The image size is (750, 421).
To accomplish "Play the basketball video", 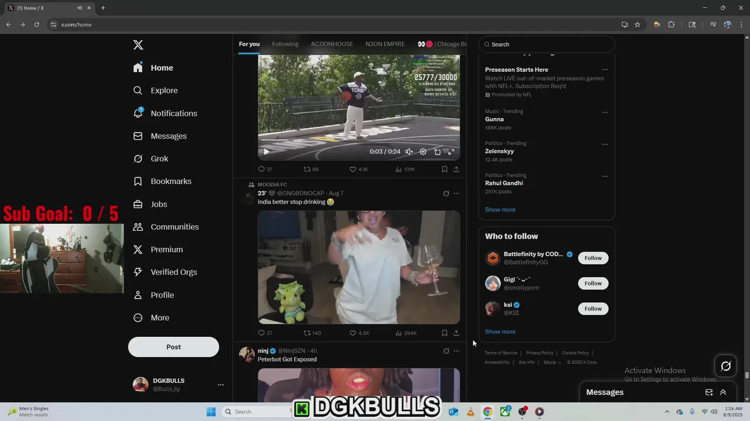I will pyautogui.click(x=266, y=151).
